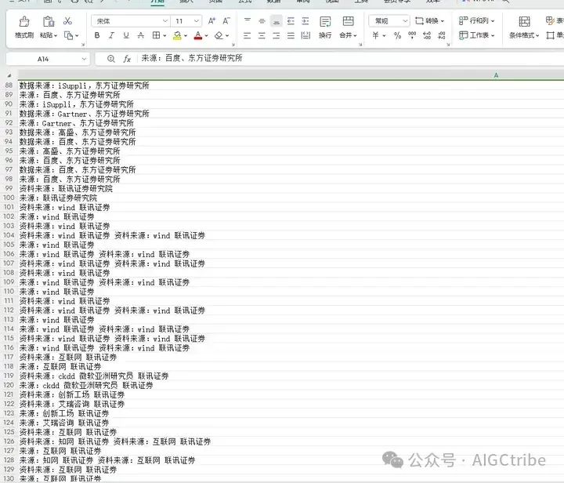Apply currency ¥ number format
The height and width of the screenshot is (483, 564).
375,35
